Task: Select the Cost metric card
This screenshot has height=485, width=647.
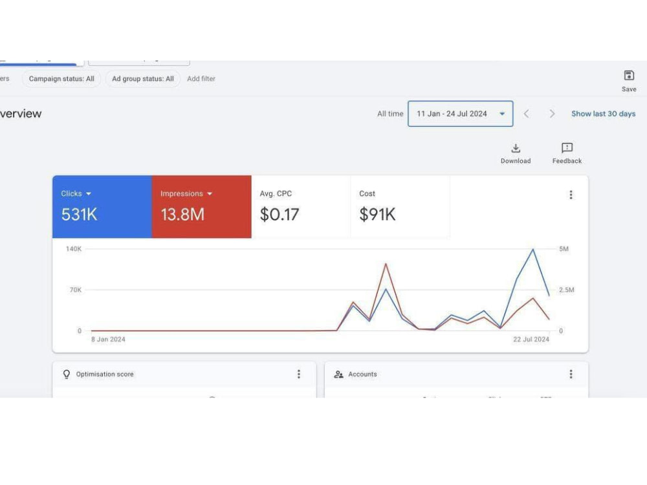Action: (400, 207)
